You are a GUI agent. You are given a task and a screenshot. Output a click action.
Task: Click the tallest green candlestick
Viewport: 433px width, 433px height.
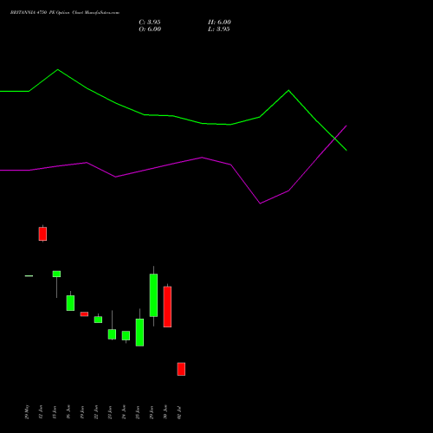[153, 295]
